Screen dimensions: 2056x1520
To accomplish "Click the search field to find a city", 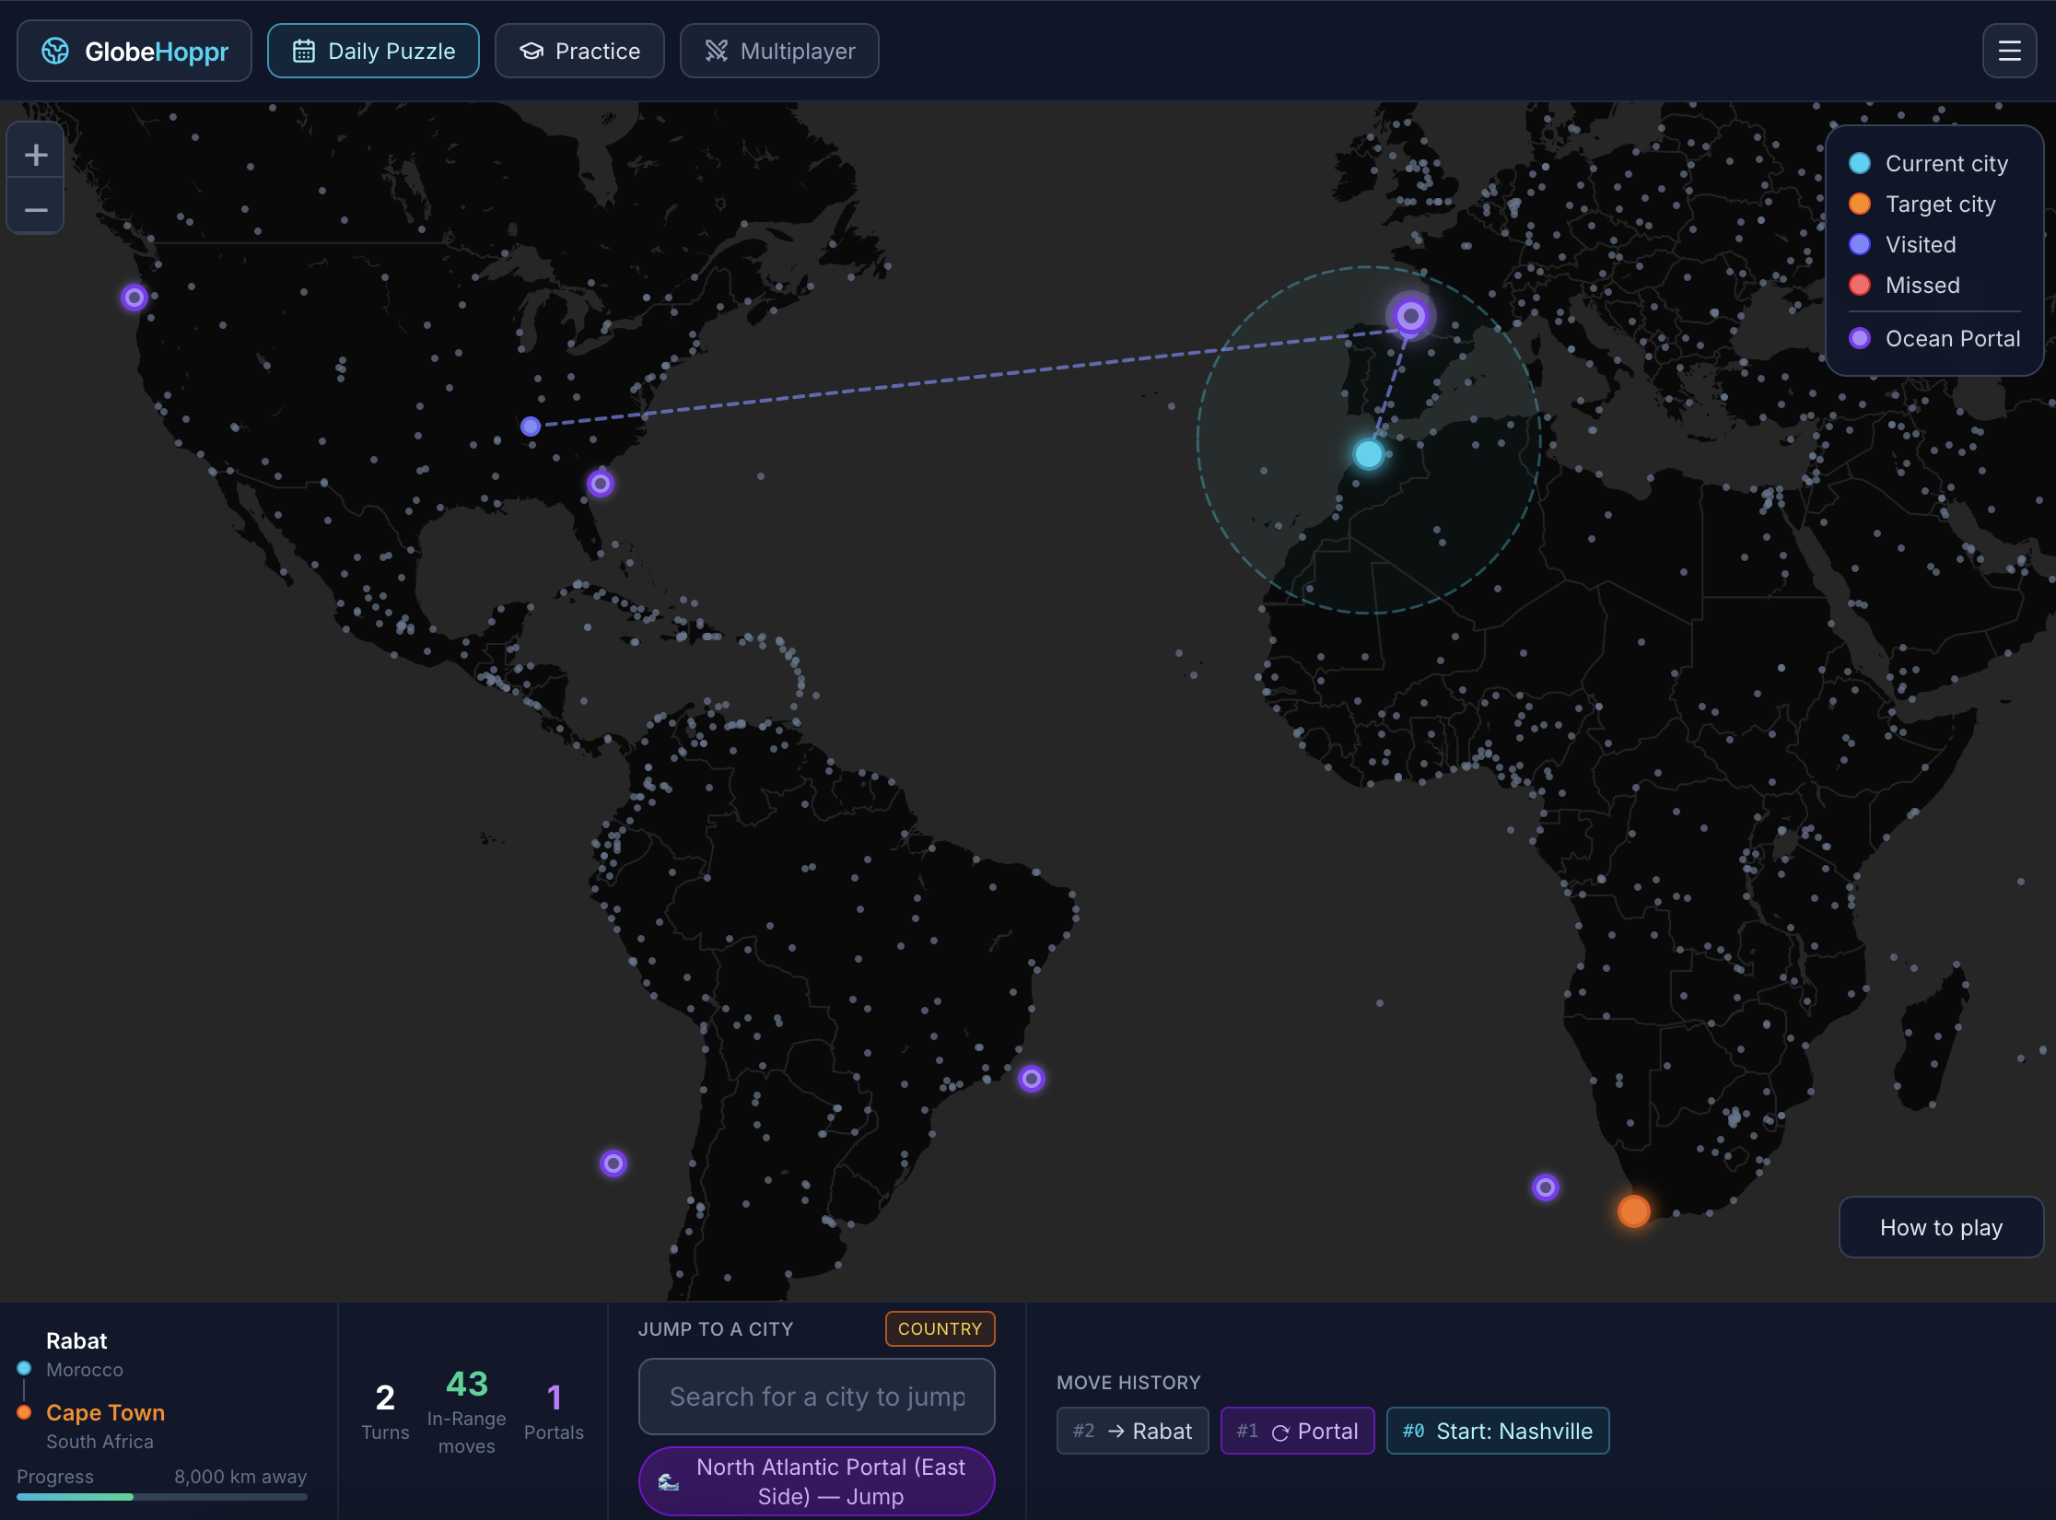I will click(816, 1397).
